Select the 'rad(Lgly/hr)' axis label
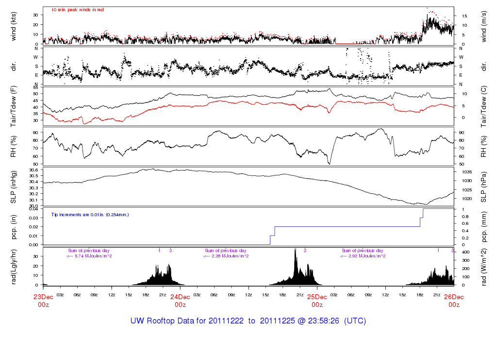This screenshot has width=497, height=340. pyautogui.click(x=13, y=267)
